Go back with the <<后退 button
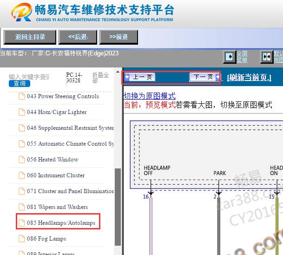Image resolution: width=283 pixels, height=255 pixels. (78, 37)
